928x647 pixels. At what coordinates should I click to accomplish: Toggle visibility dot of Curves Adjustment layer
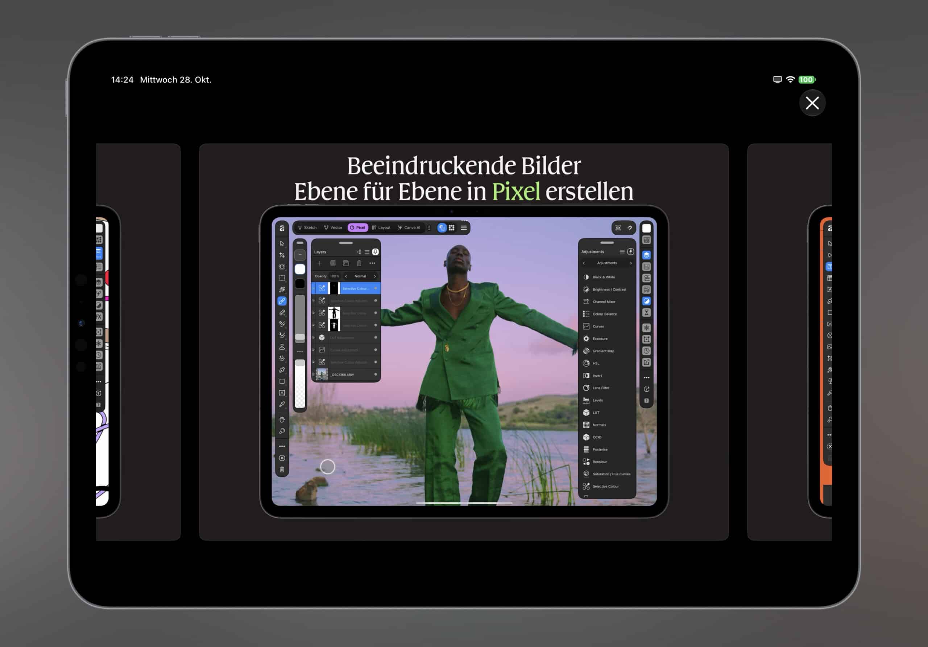click(376, 350)
